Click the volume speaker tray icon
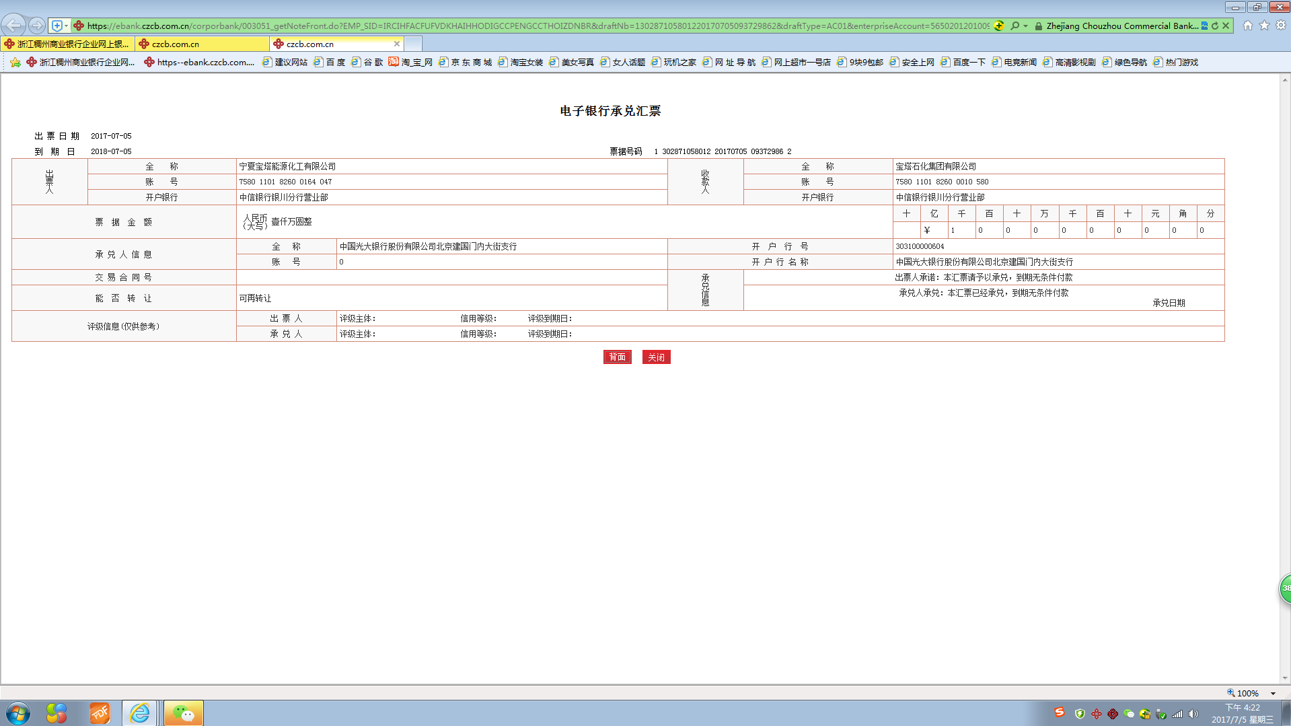 click(1193, 714)
